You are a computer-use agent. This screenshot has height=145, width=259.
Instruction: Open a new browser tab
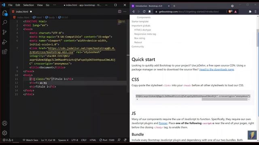click(174, 6)
